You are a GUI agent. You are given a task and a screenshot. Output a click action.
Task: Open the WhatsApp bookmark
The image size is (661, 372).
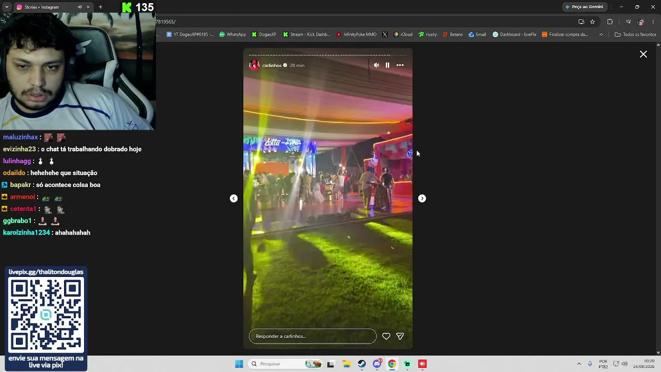[232, 35]
